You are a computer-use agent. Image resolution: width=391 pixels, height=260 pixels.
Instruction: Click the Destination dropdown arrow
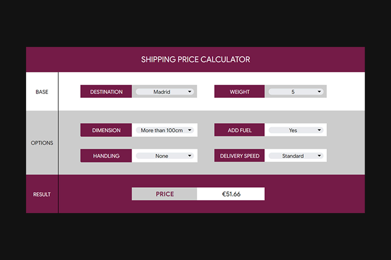[190, 92]
